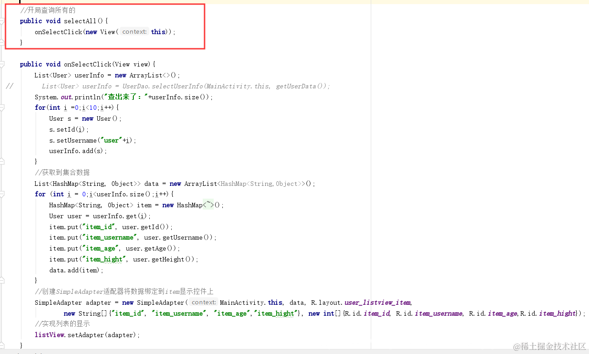Click 'R.layout.user_listview_item' reference
Image resolution: width=589 pixels, height=354 pixels.
[x=361, y=303]
